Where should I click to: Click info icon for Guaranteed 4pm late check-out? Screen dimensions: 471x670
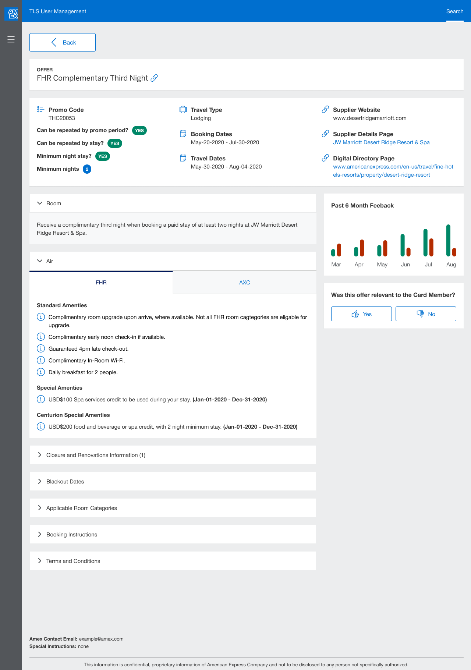(41, 349)
